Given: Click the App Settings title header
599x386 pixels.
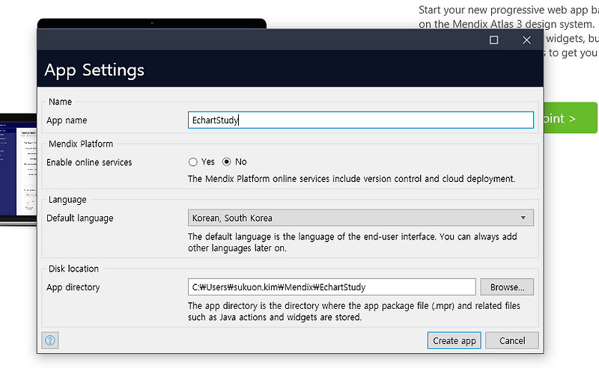Looking at the screenshot, I should tap(94, 70).
